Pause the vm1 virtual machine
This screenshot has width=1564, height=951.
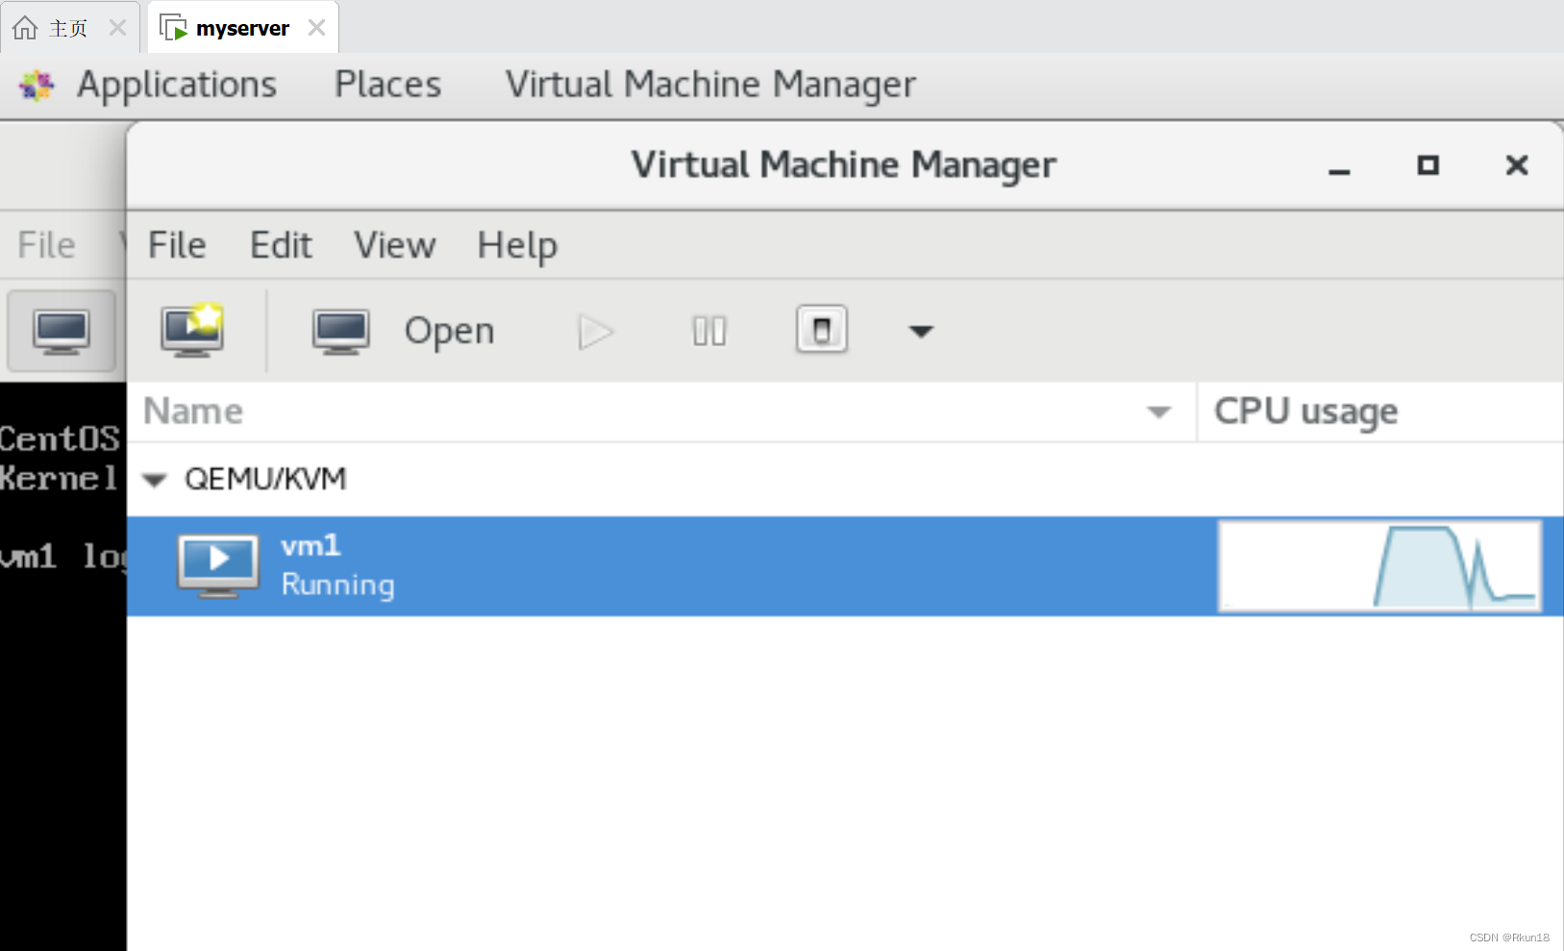tap(709, 332)
